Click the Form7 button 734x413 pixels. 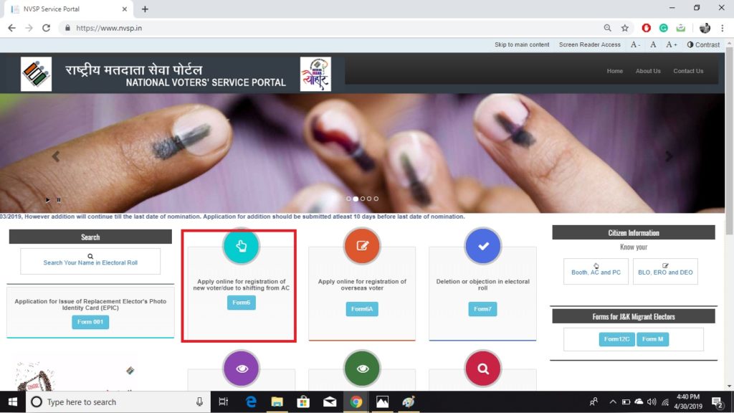tap(482, 309)
